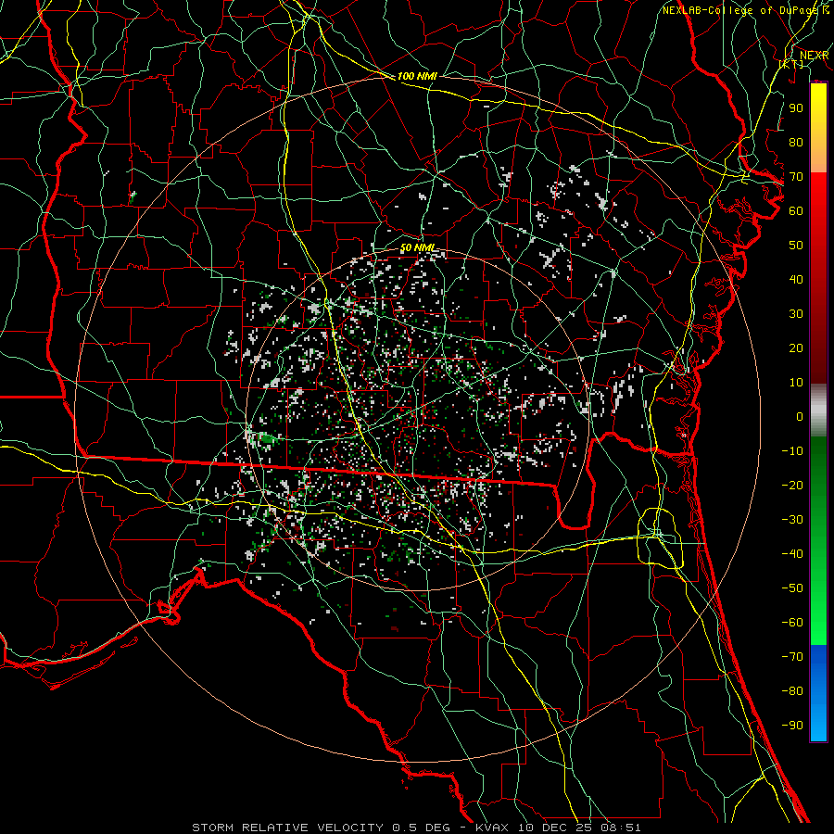Screen dimensions: 834x834
Task: Select the "-40" value on the velocity scale
Action: (792, 554)
